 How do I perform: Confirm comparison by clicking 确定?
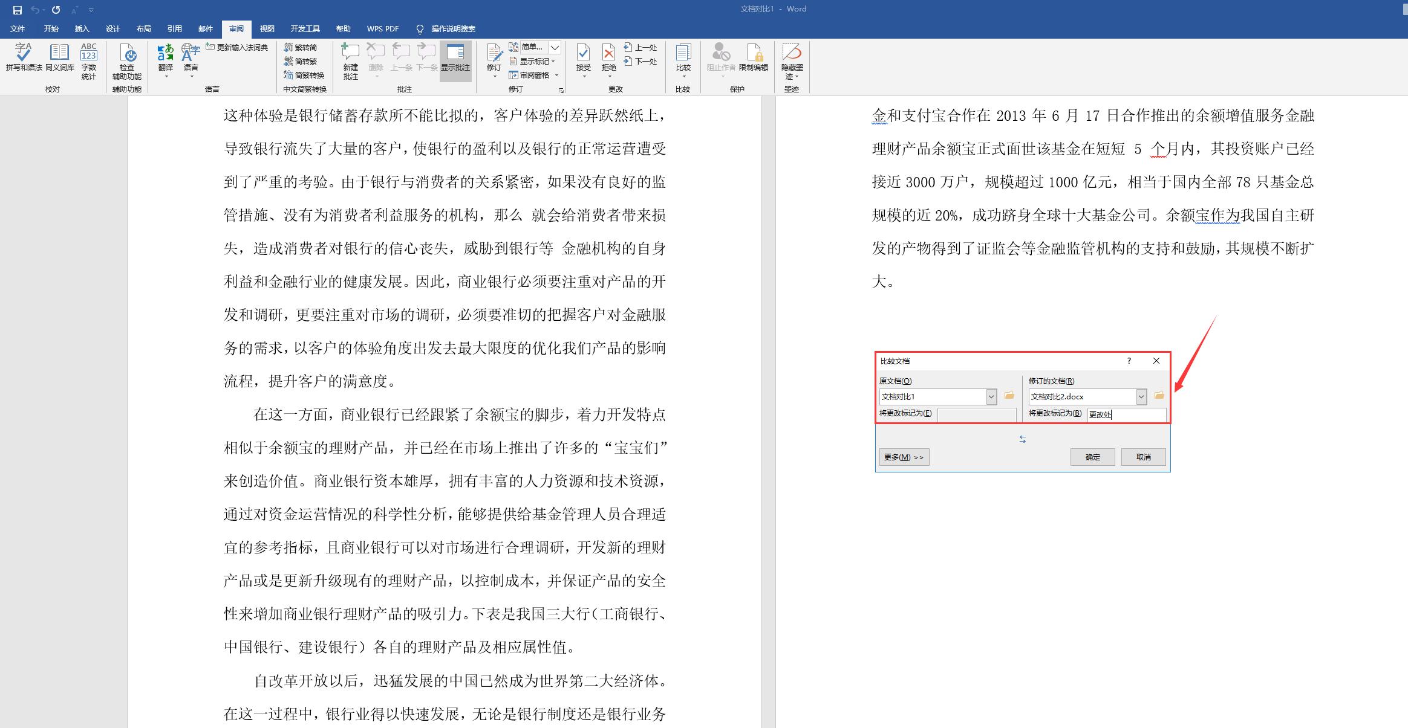[x=1092, y=457]
